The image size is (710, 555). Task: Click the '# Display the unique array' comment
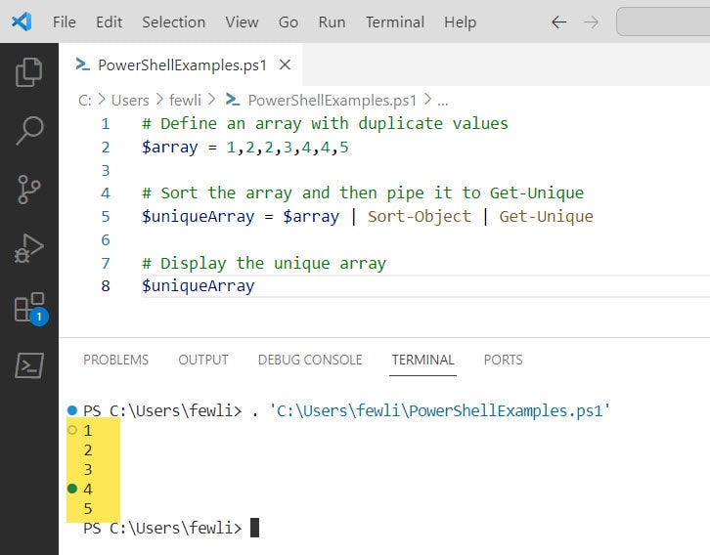point(264,263)
